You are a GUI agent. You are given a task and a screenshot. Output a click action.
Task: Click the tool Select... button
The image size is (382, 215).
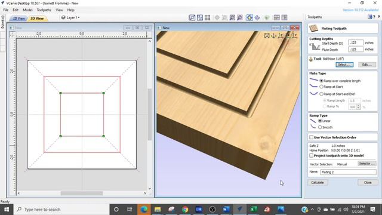pyautogui.click(x=344, y=64)
